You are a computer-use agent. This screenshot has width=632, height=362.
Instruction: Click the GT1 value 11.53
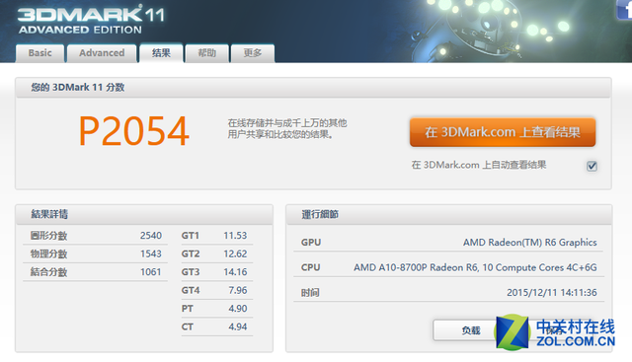pos(235,236)
